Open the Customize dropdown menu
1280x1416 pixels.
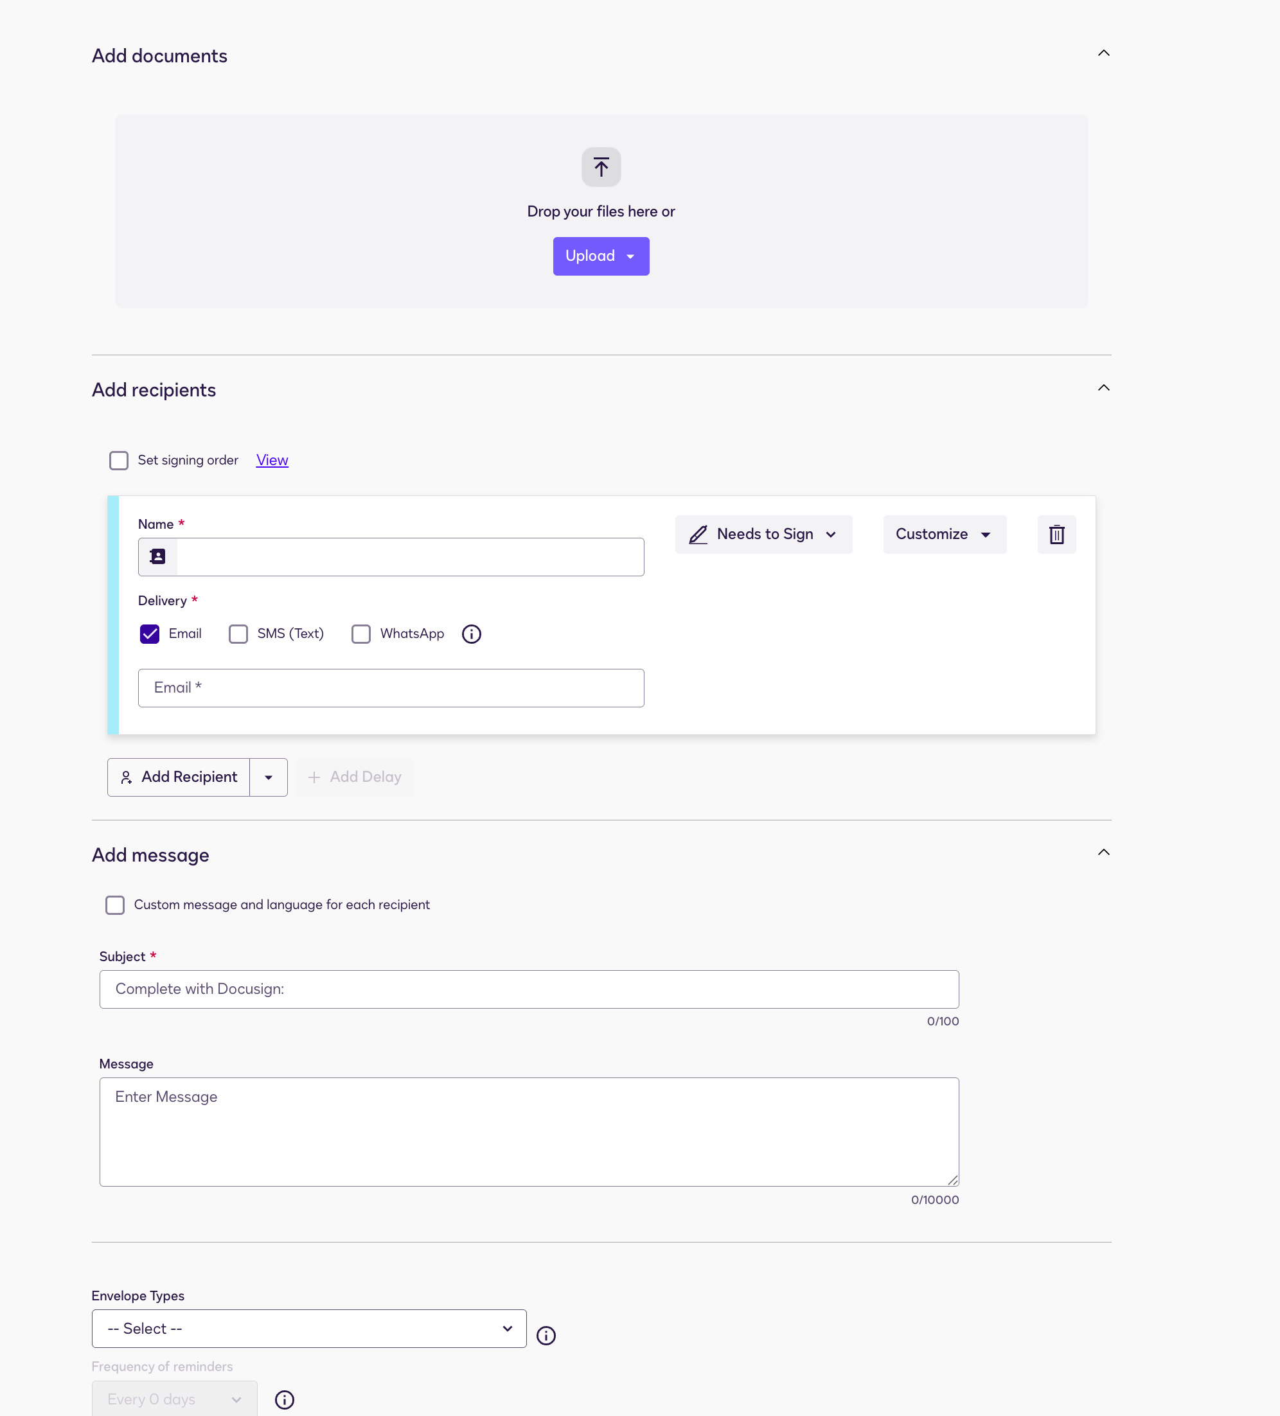tap(943, 535)
